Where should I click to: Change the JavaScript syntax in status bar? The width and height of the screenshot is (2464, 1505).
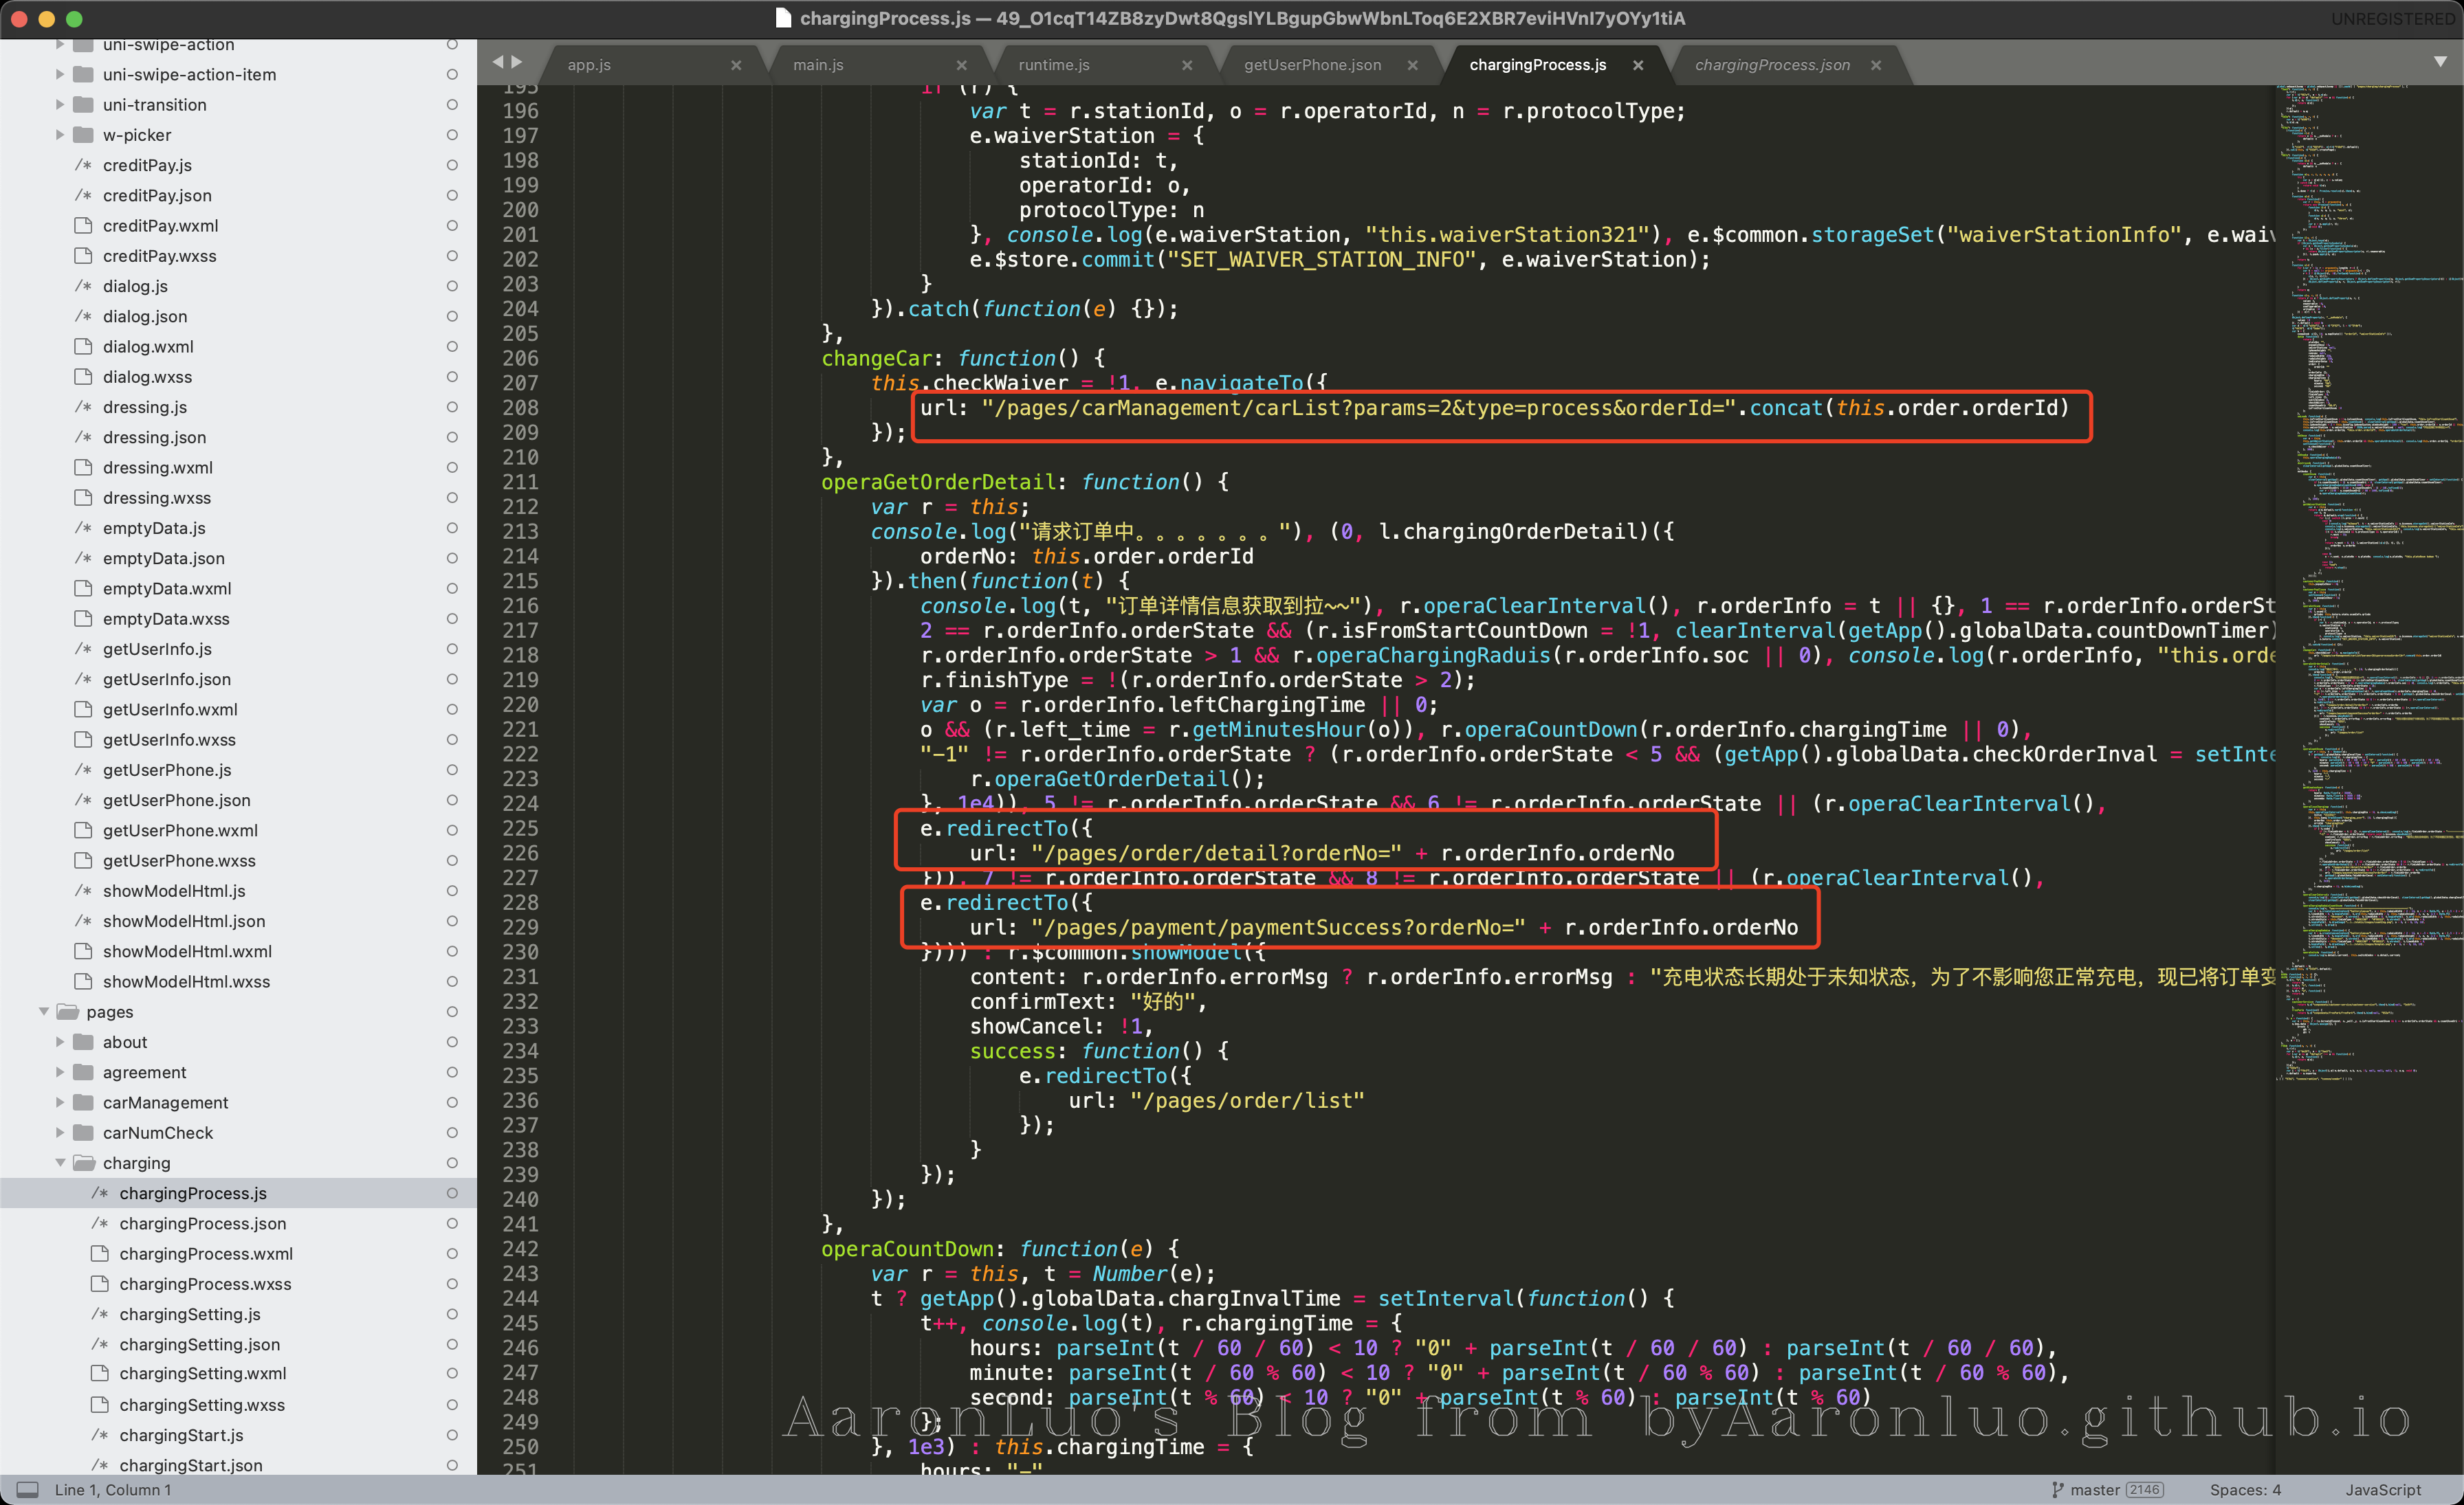(x=2383, y=1489)
